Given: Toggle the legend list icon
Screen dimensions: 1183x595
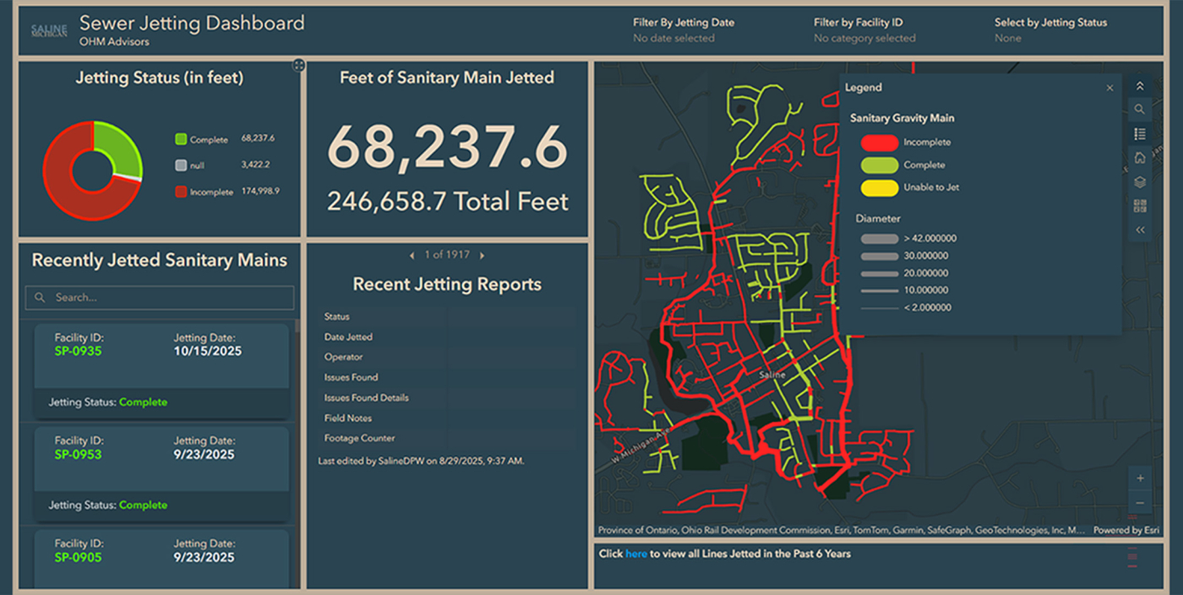Looking at the screenshot, I should tap(1139, 133).
